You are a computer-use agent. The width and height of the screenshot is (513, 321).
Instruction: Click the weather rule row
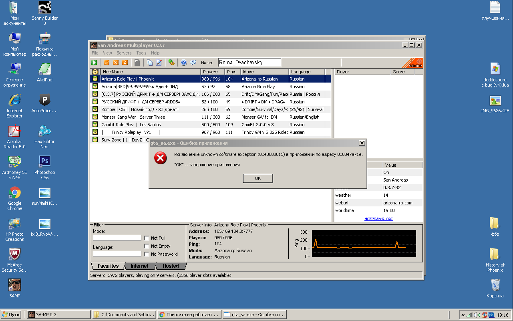pyautogui.click(x=378, y=195)
